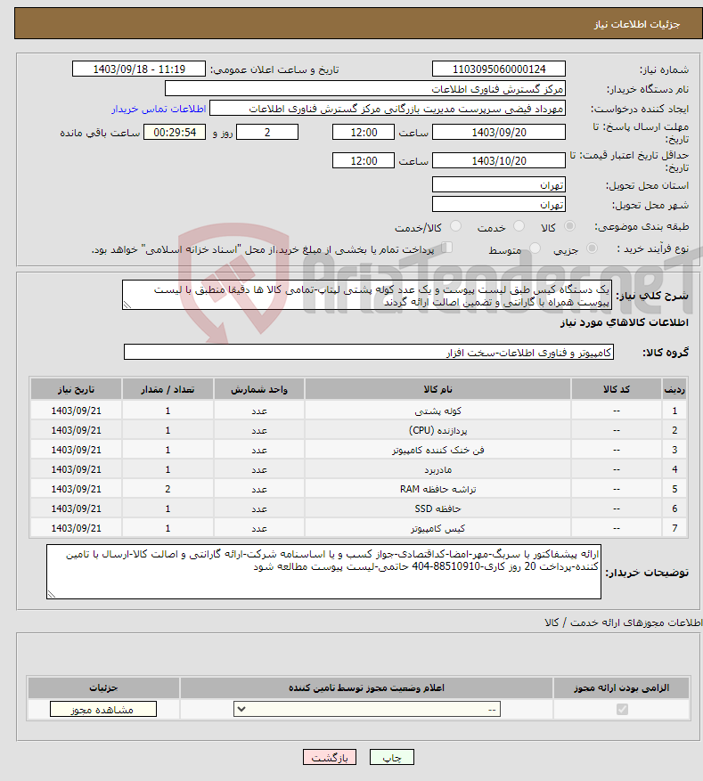Image resolution: width=703 pixels, height=781 pixels.
Task: Click the واحد شمارش column header
Action: pyautogui.click(x=259, y=389)
